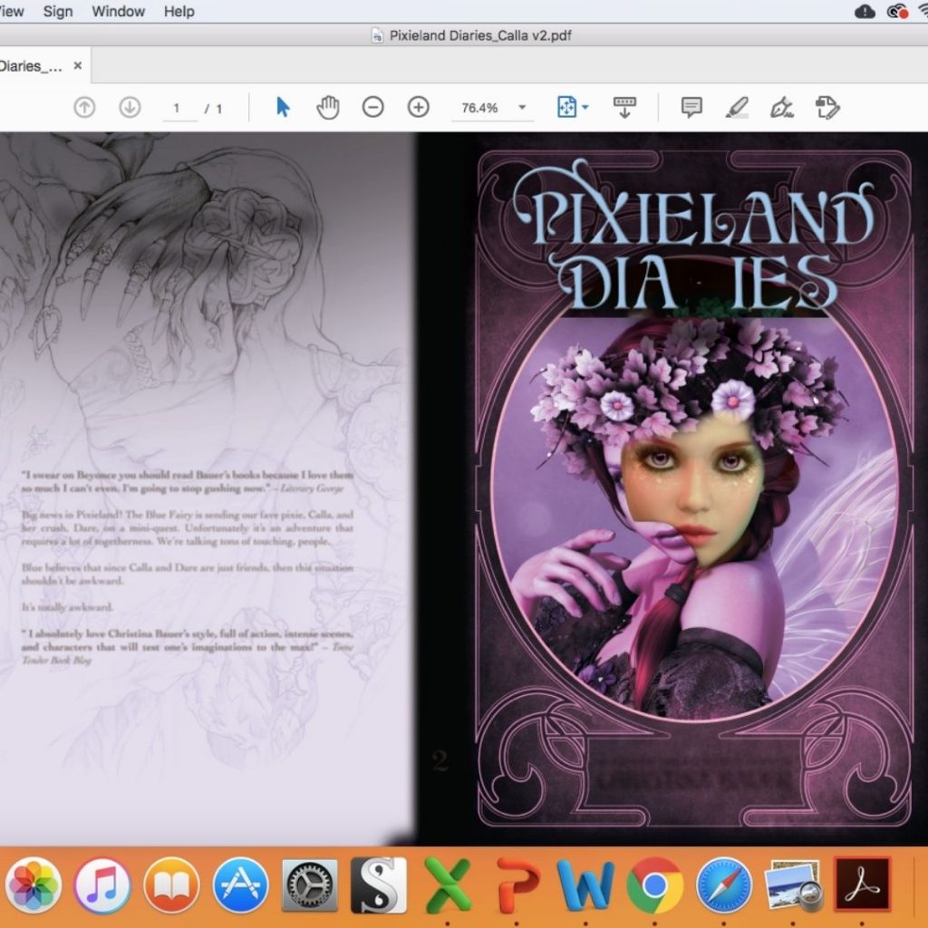Open Word from the Dock
This screenshot has width=928, height=928.
coord(586,885)
